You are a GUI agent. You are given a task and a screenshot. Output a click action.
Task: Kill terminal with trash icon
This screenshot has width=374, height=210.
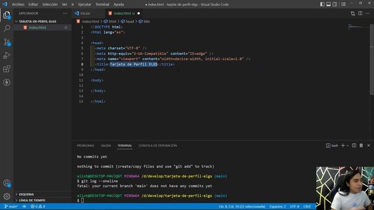pos(361,145)
